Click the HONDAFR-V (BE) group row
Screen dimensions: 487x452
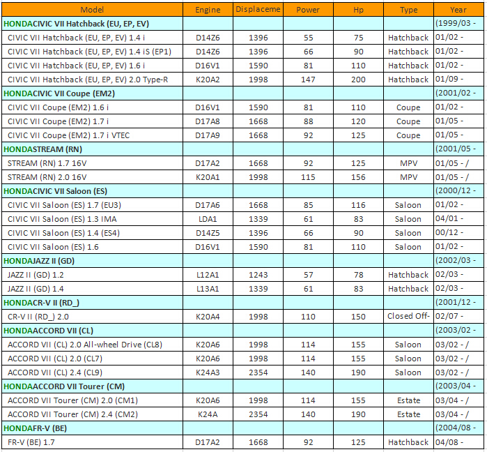242,428
